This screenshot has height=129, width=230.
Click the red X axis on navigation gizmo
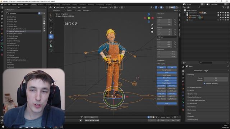coord(152,18)
